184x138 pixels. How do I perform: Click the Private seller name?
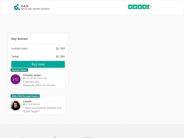32,75
